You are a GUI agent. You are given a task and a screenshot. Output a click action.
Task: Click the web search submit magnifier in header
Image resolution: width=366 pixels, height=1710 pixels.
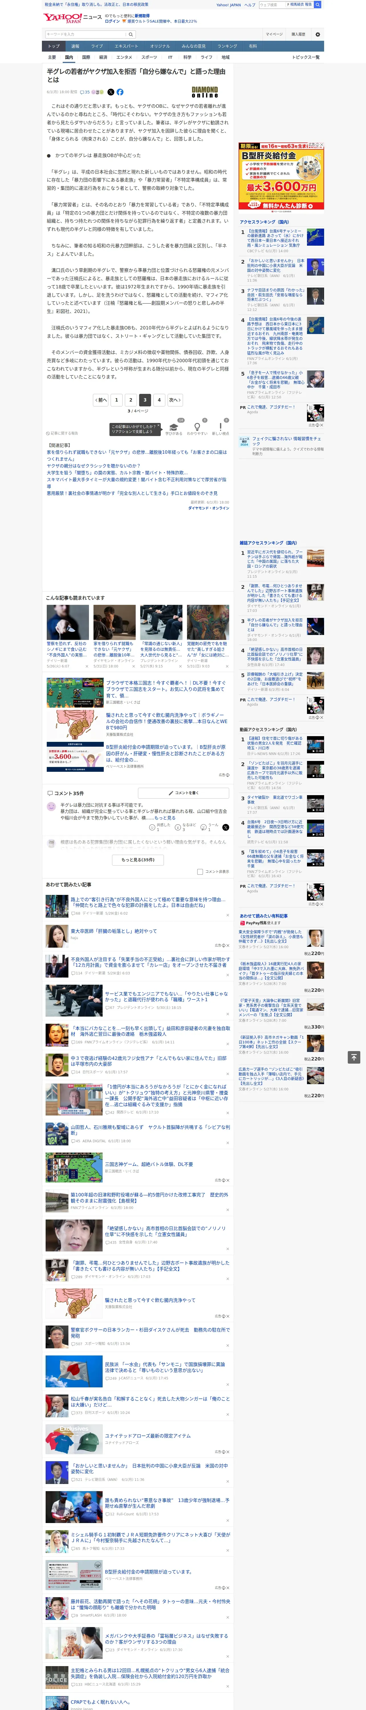(318, 5)
